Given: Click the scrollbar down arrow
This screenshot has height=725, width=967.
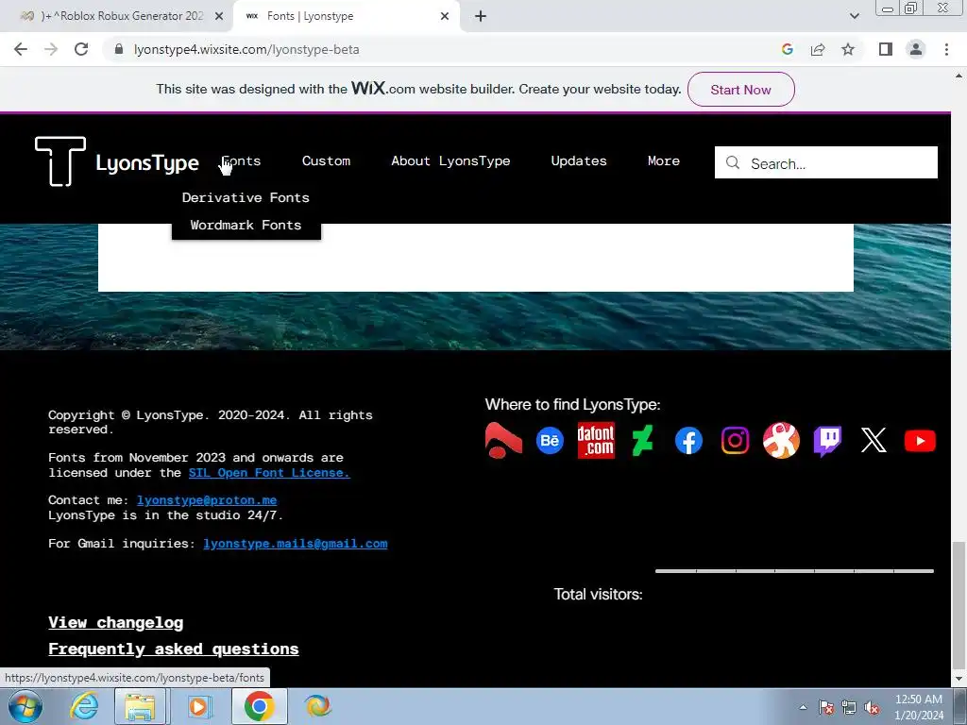Looking at the screenshot, I should [x=959, y=679].
